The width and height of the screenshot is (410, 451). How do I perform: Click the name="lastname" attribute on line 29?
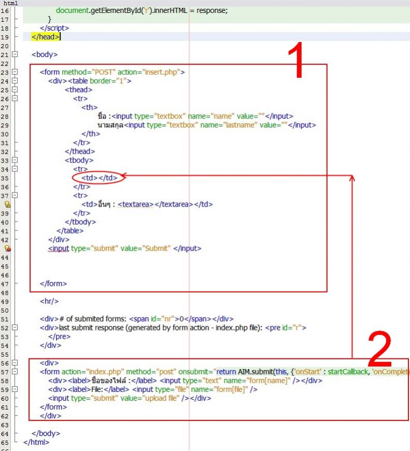coord(229,125)
